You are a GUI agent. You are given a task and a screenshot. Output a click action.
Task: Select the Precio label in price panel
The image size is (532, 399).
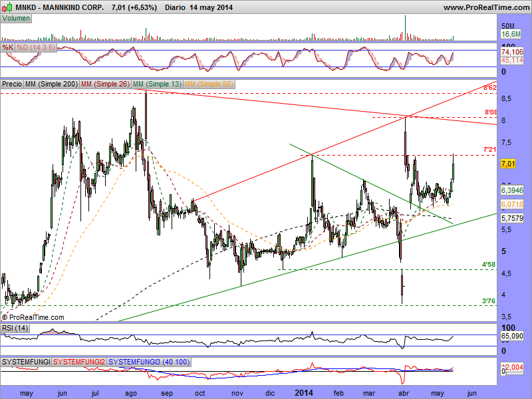[12, 84]
